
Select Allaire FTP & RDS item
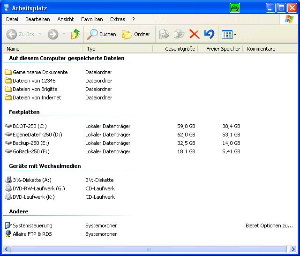(x=32, y=234)
